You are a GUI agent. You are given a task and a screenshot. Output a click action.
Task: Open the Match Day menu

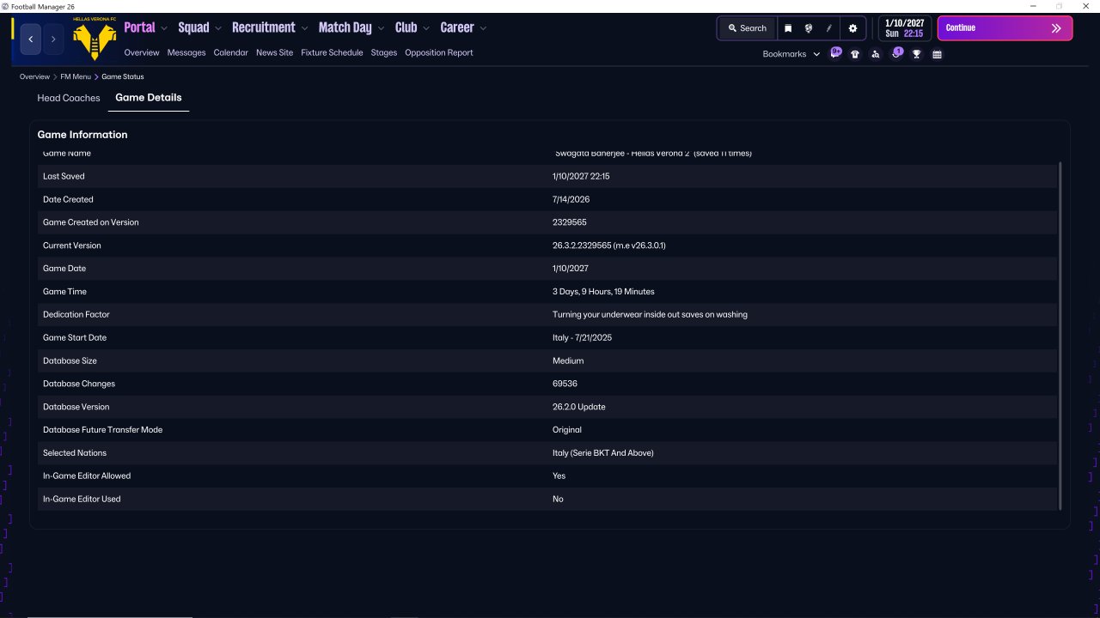[345, 27]
